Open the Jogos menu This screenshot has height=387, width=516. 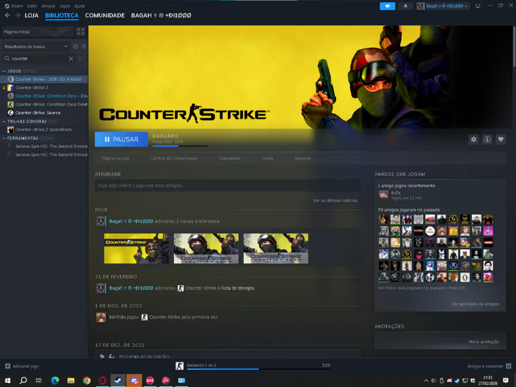click(x=64, y=6)
